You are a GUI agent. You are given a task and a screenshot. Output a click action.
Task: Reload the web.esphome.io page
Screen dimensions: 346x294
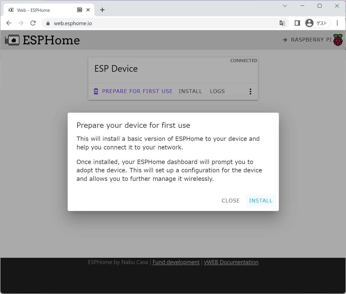pos(33,23)
